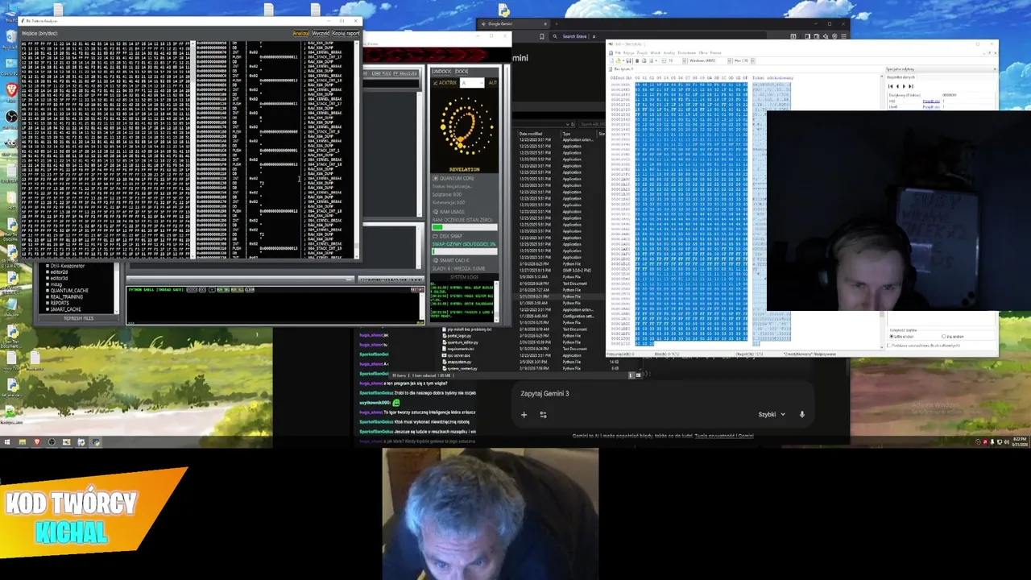
Task: Click the plus attach icon in Gemini
Action: 524,414
